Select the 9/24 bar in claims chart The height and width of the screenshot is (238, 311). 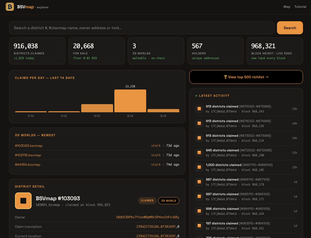pos(130,101)
